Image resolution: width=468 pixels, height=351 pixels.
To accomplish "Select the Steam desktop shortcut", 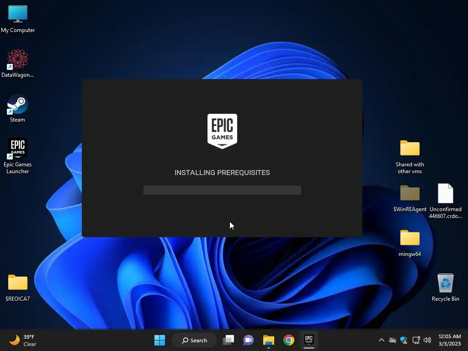I will click(18, 108).
